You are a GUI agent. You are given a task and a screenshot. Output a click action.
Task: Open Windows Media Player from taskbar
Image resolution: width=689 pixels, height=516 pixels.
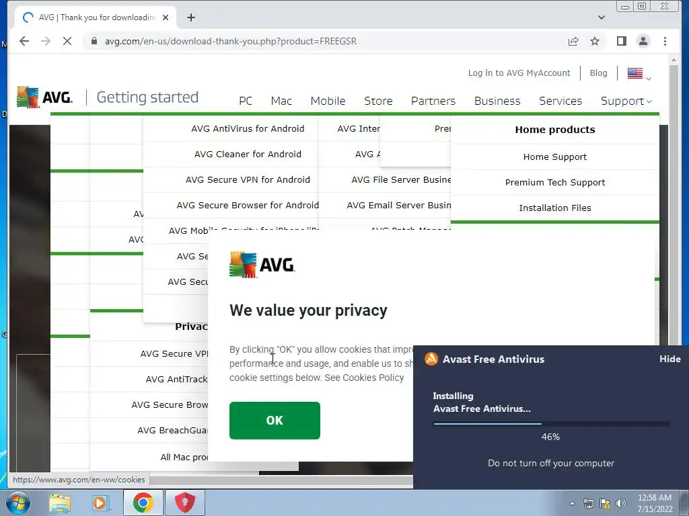click(101, 503)
